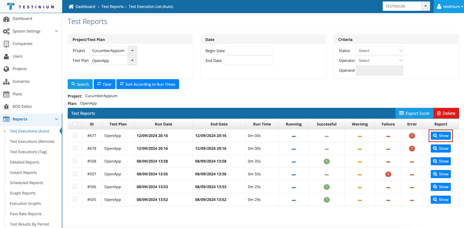Viewport: 464px width, 228px height.
Task: Open Test Executions (Tag) report
Action: [28, 152]
